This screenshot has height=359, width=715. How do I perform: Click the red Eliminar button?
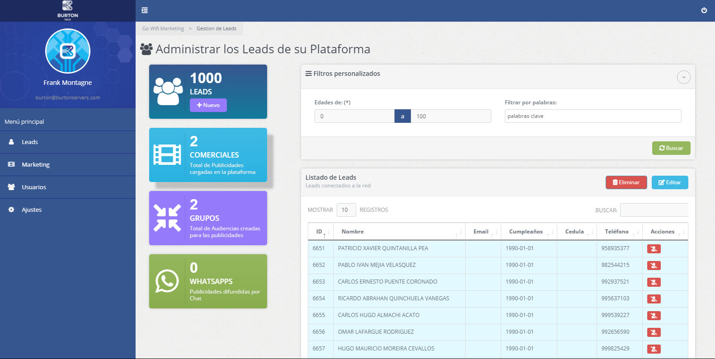[626, 182]
